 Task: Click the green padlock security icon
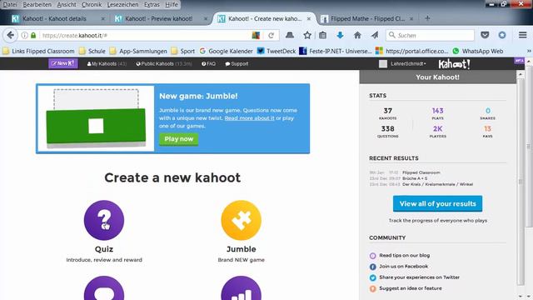[33, 35]
